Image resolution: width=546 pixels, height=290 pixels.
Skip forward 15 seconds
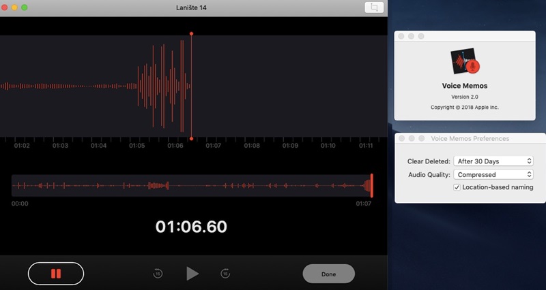click(225, 274)
